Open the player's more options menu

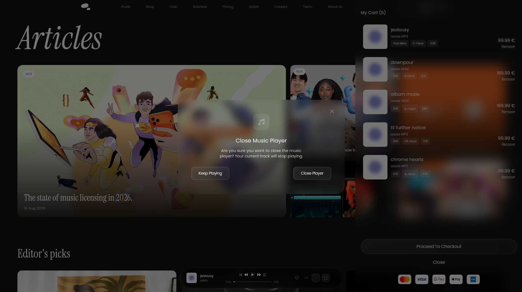306,278
